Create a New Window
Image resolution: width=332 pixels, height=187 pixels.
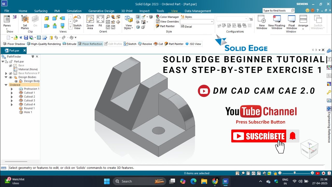point(262,22)
